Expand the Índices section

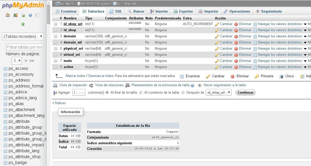tap(59, 103)
